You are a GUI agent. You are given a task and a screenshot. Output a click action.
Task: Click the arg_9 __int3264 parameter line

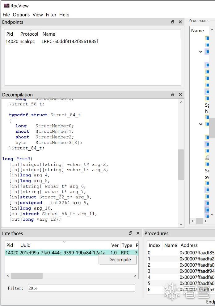[x=49, y=202]
